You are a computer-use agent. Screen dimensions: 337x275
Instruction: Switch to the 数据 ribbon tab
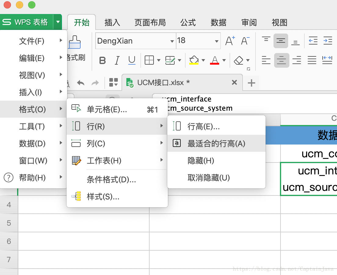tap(218, 22)
